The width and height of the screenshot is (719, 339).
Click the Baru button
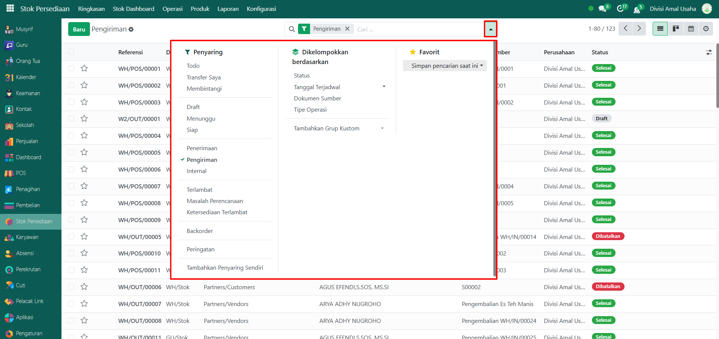(x=79, y=29)
